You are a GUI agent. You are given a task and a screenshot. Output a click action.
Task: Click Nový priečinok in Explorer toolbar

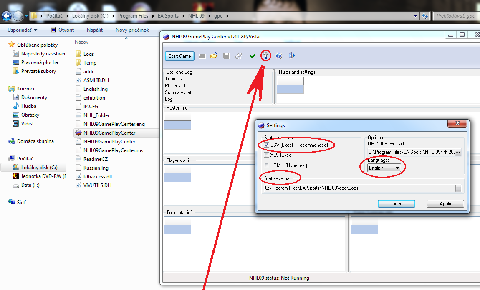click(x=132, y=30)
